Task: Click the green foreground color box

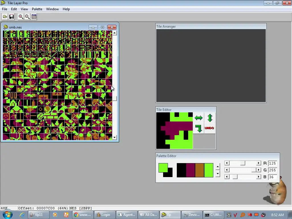Action: point(163,168)
